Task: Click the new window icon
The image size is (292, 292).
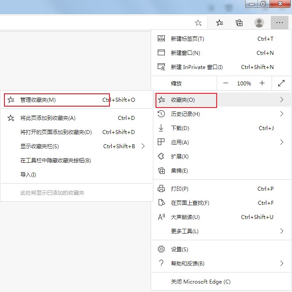Action: tap(161, 53)
